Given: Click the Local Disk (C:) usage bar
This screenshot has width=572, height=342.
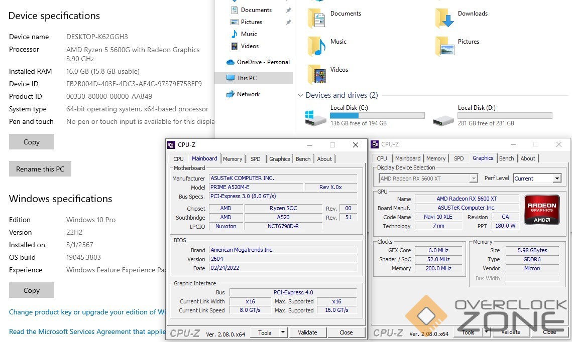Looking at the screenshot, I should (377, 115).
